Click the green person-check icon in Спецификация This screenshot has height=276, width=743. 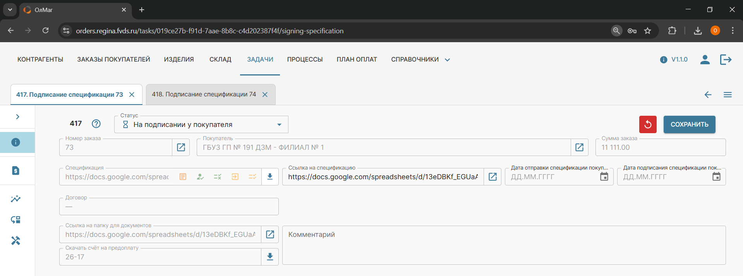(200, 177)
